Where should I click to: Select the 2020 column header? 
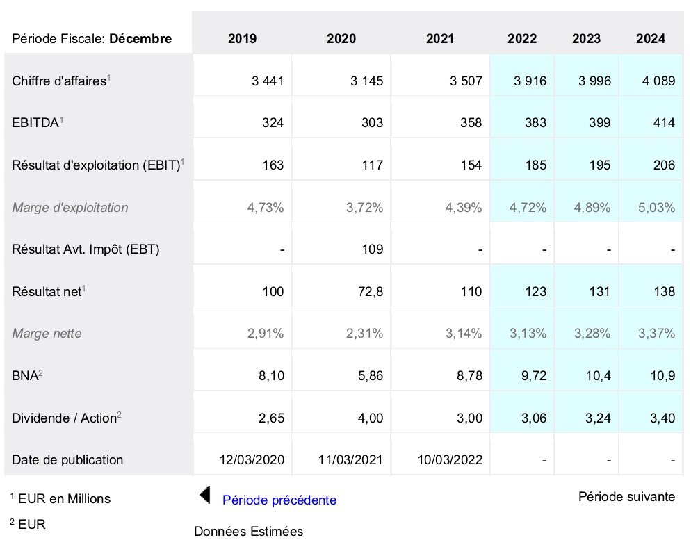coord(341,39)
